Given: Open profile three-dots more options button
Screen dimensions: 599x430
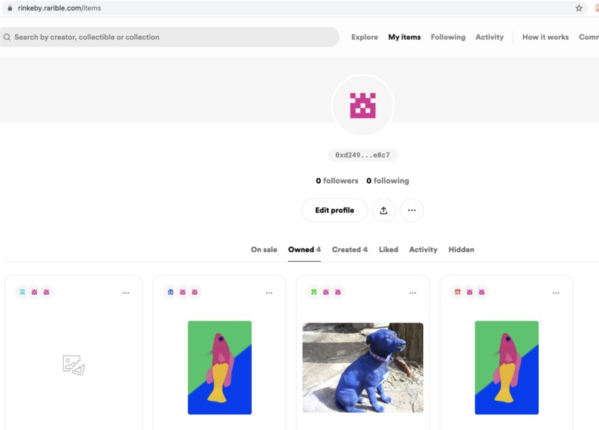Looking at the screenshot, I should click(x=411, y=210).
